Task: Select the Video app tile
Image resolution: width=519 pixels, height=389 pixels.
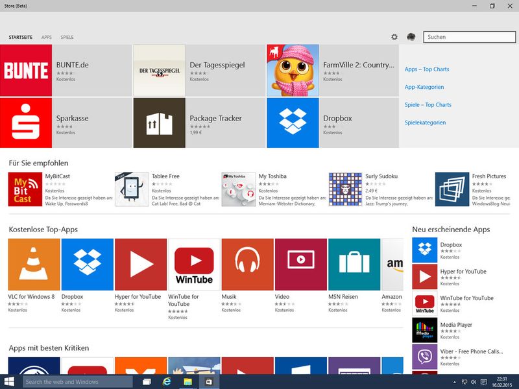Action: click(301, 265)
